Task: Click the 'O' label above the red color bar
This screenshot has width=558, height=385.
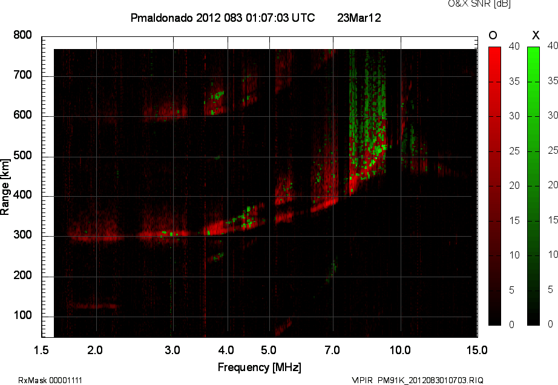Action: point(493,35)
